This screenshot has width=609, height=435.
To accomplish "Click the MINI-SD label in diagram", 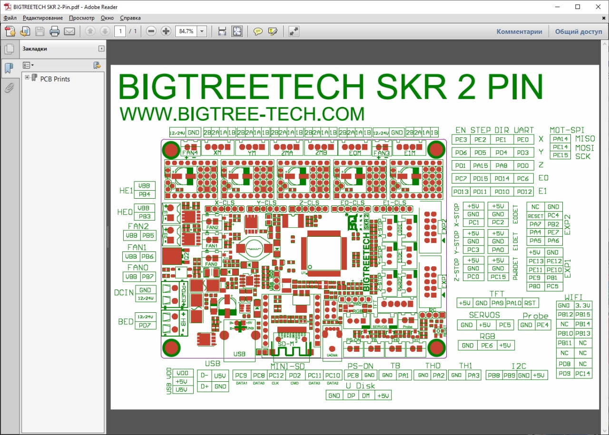I will coord(288,366).
